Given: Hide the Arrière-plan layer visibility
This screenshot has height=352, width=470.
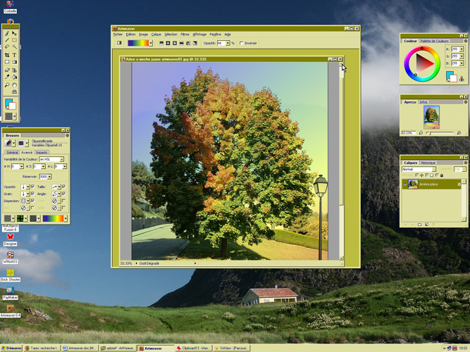Looking at the screenshot, I should click(x=404, y=184).
